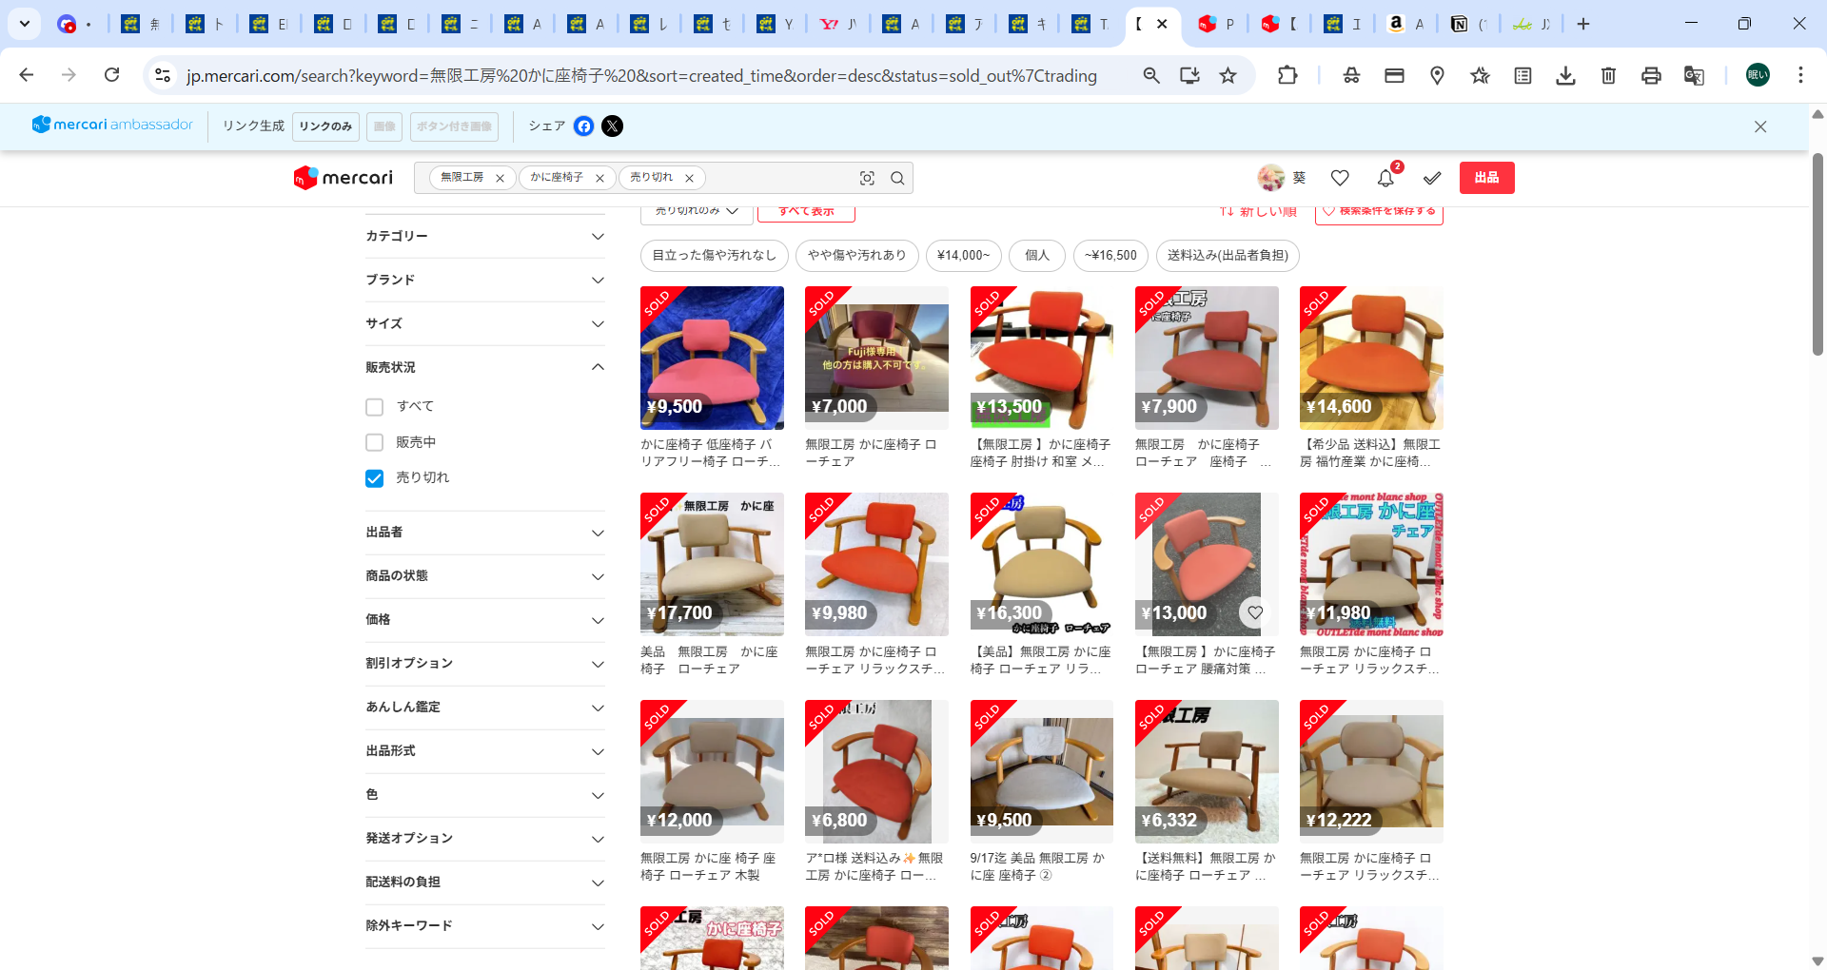Screen dimensions: 1827x970
Task: Open favorites heart icon in Mercari header
Action: click(x=1340, y=178)
